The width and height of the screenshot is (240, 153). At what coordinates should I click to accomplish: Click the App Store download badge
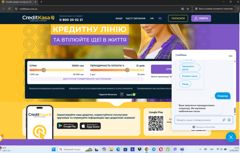point(90,126)
